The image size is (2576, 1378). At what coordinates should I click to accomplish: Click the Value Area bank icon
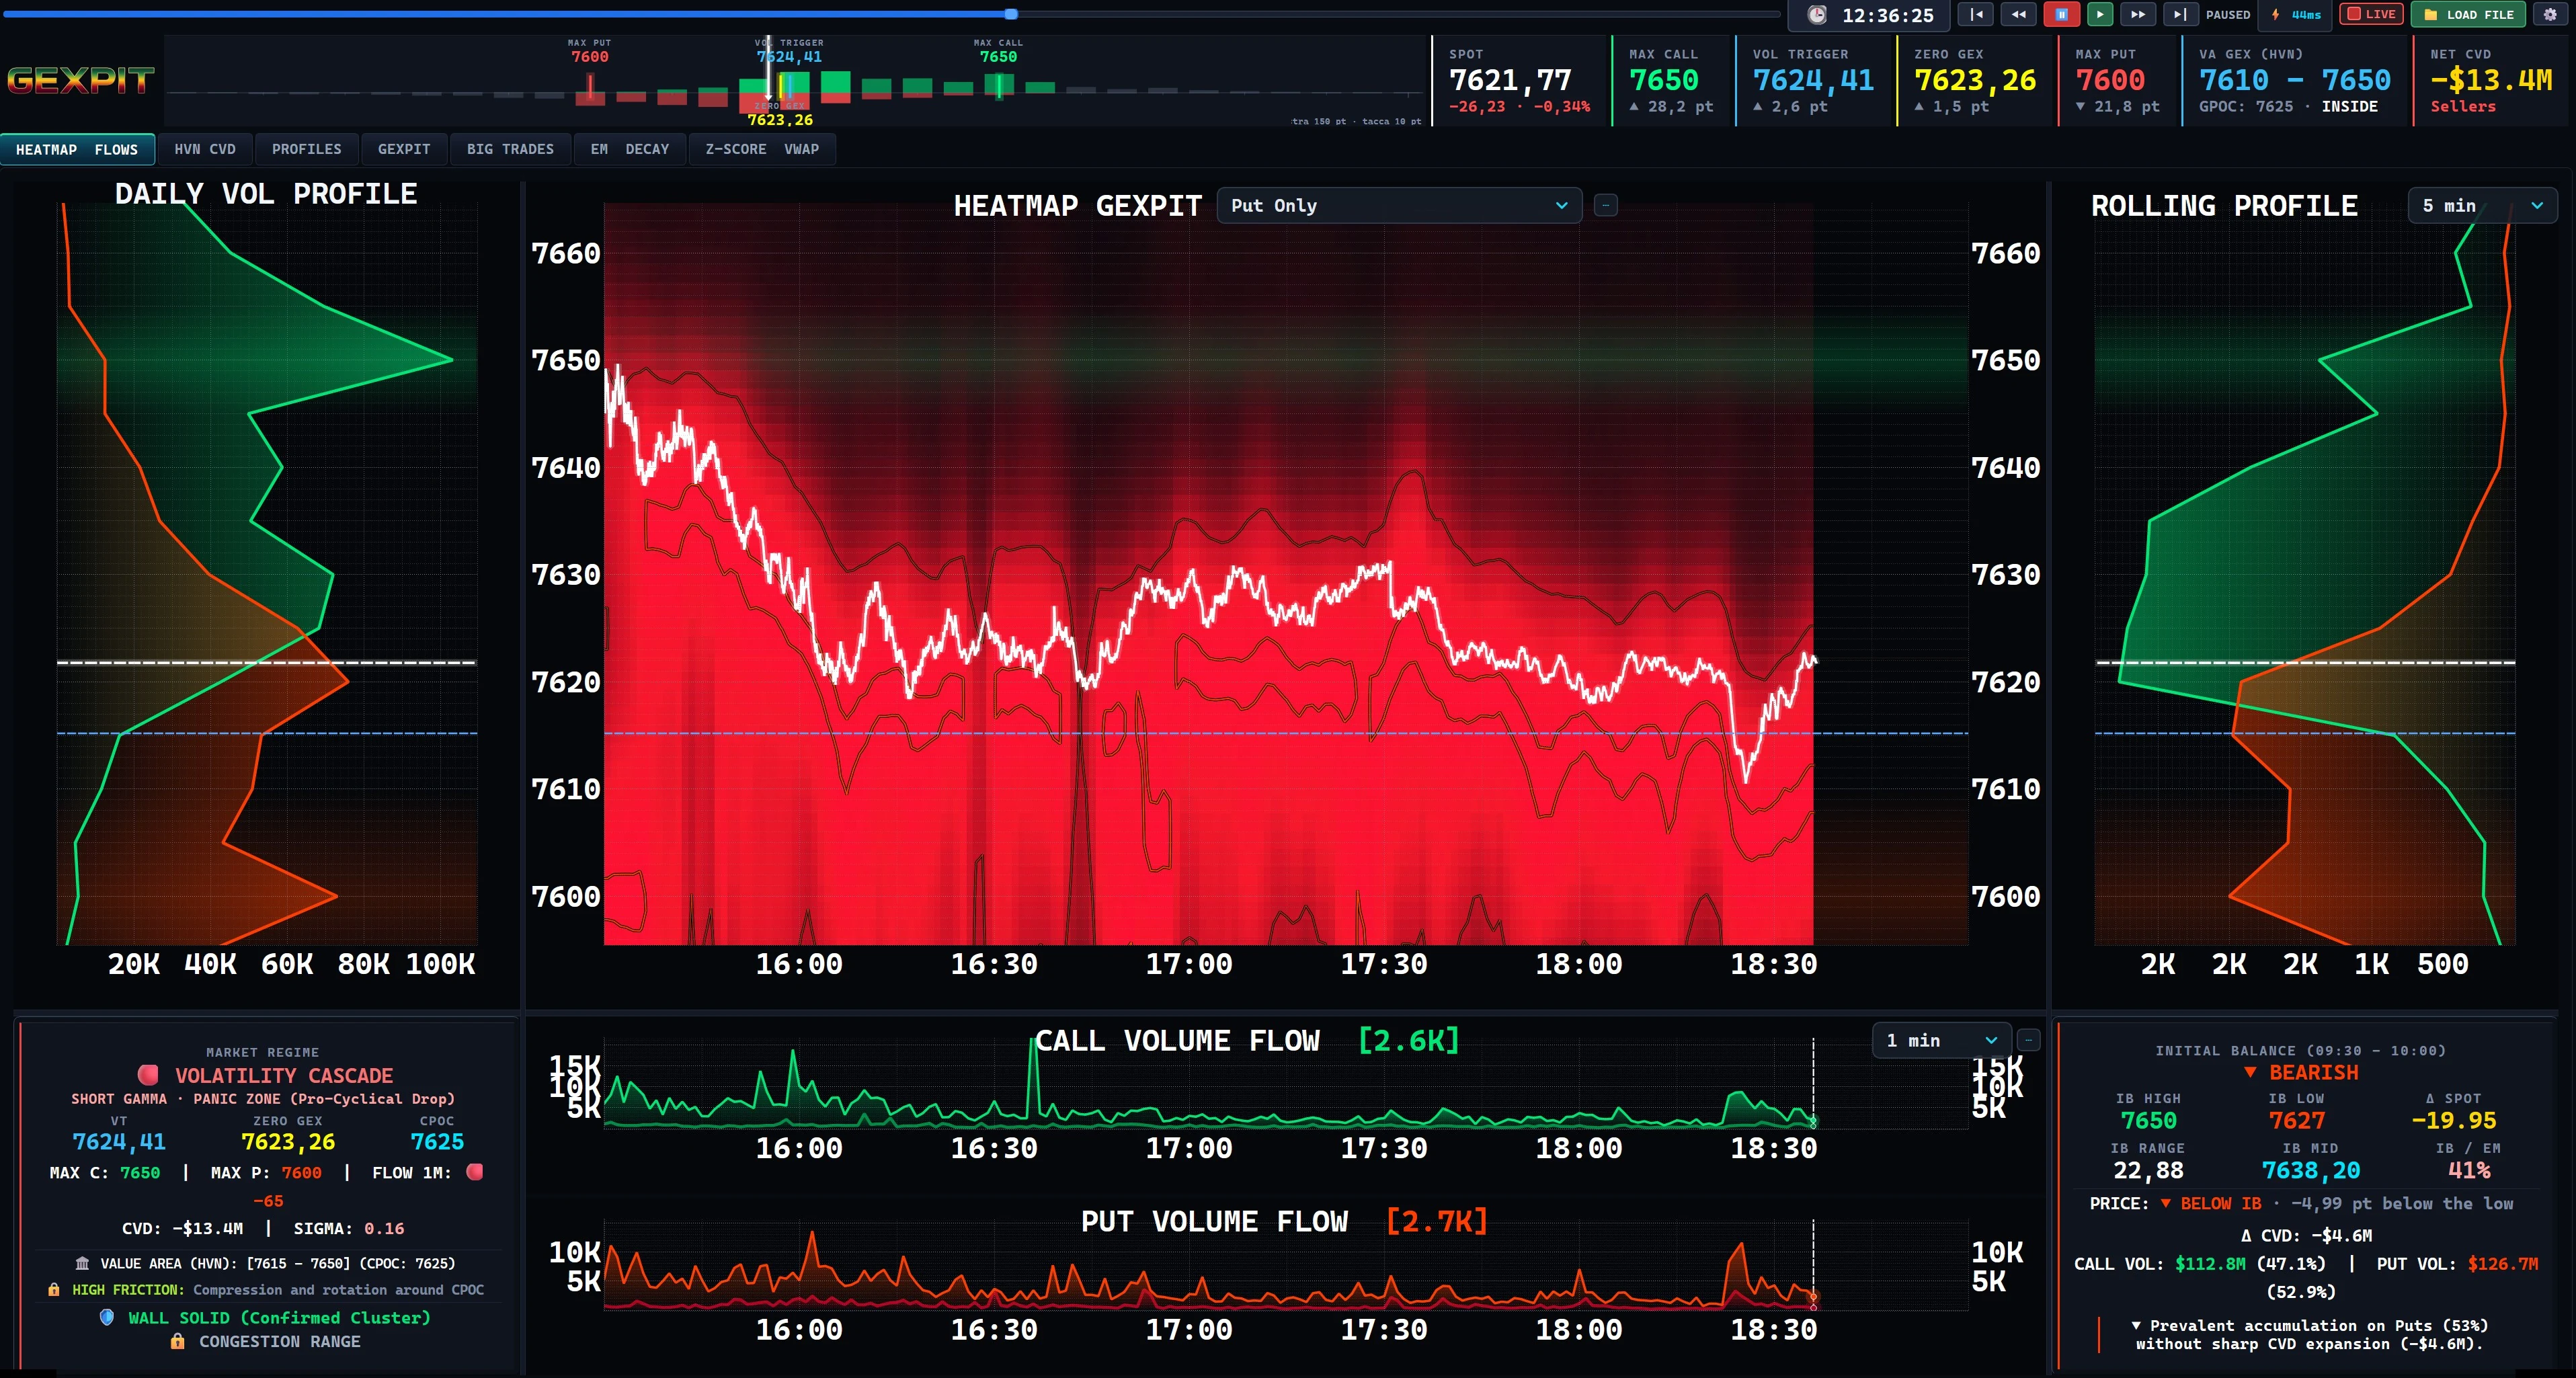point(82,1263)
